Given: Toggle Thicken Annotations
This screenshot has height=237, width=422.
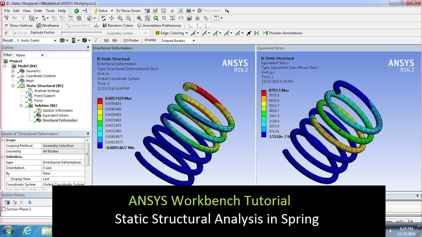Looking at the screenshot, I should click(x=283, y=33).
